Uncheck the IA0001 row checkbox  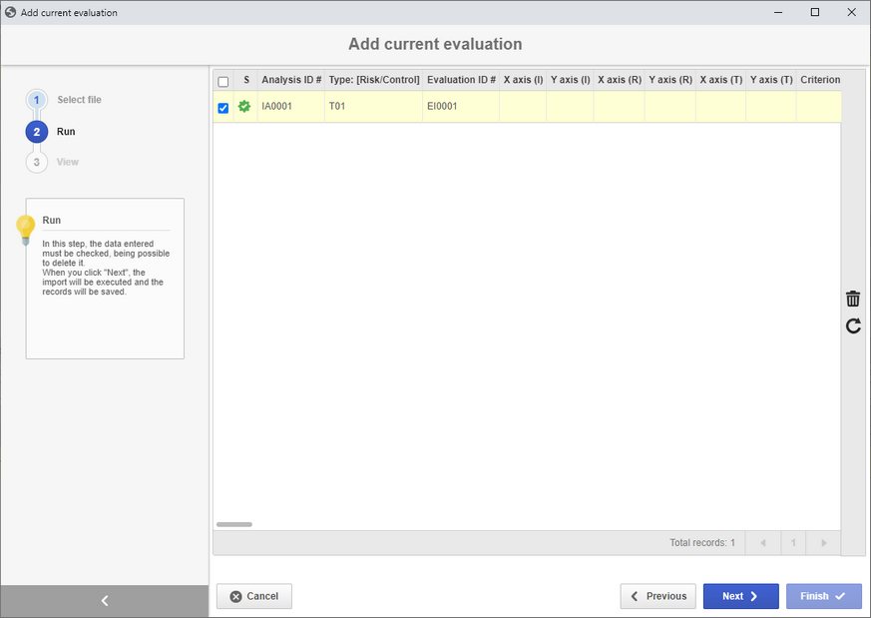click(223, 108)
